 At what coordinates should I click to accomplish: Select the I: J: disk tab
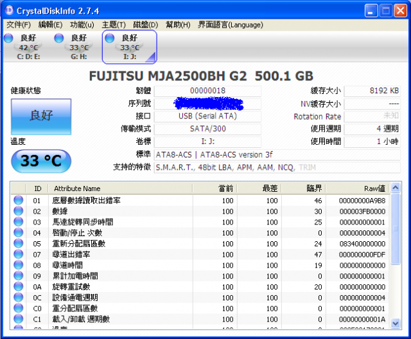[x=130, y=47]
